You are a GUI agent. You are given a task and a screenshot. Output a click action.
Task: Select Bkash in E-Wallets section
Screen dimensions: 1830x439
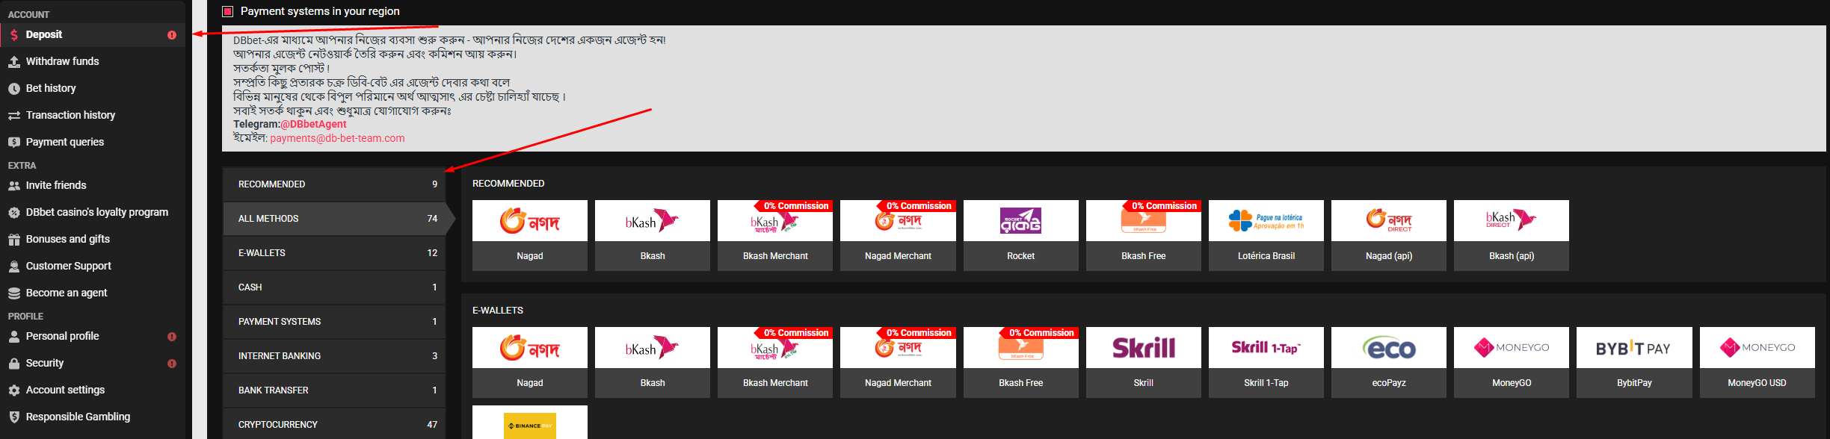[653, 362]
